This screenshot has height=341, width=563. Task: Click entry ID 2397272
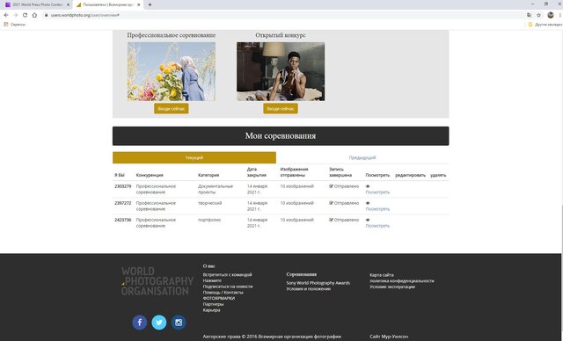(123, 203)
